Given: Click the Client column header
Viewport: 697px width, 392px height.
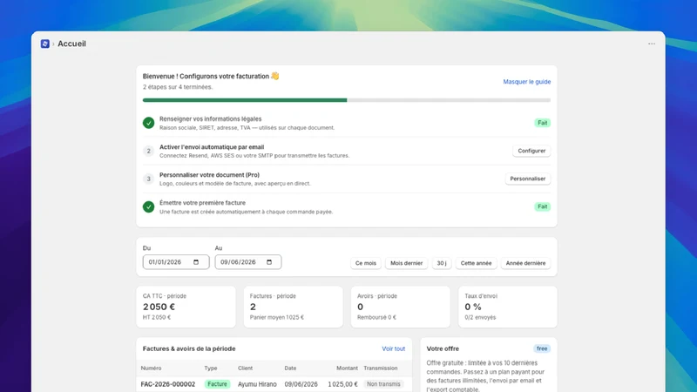Looking at the screenshot, I should 245,368.
